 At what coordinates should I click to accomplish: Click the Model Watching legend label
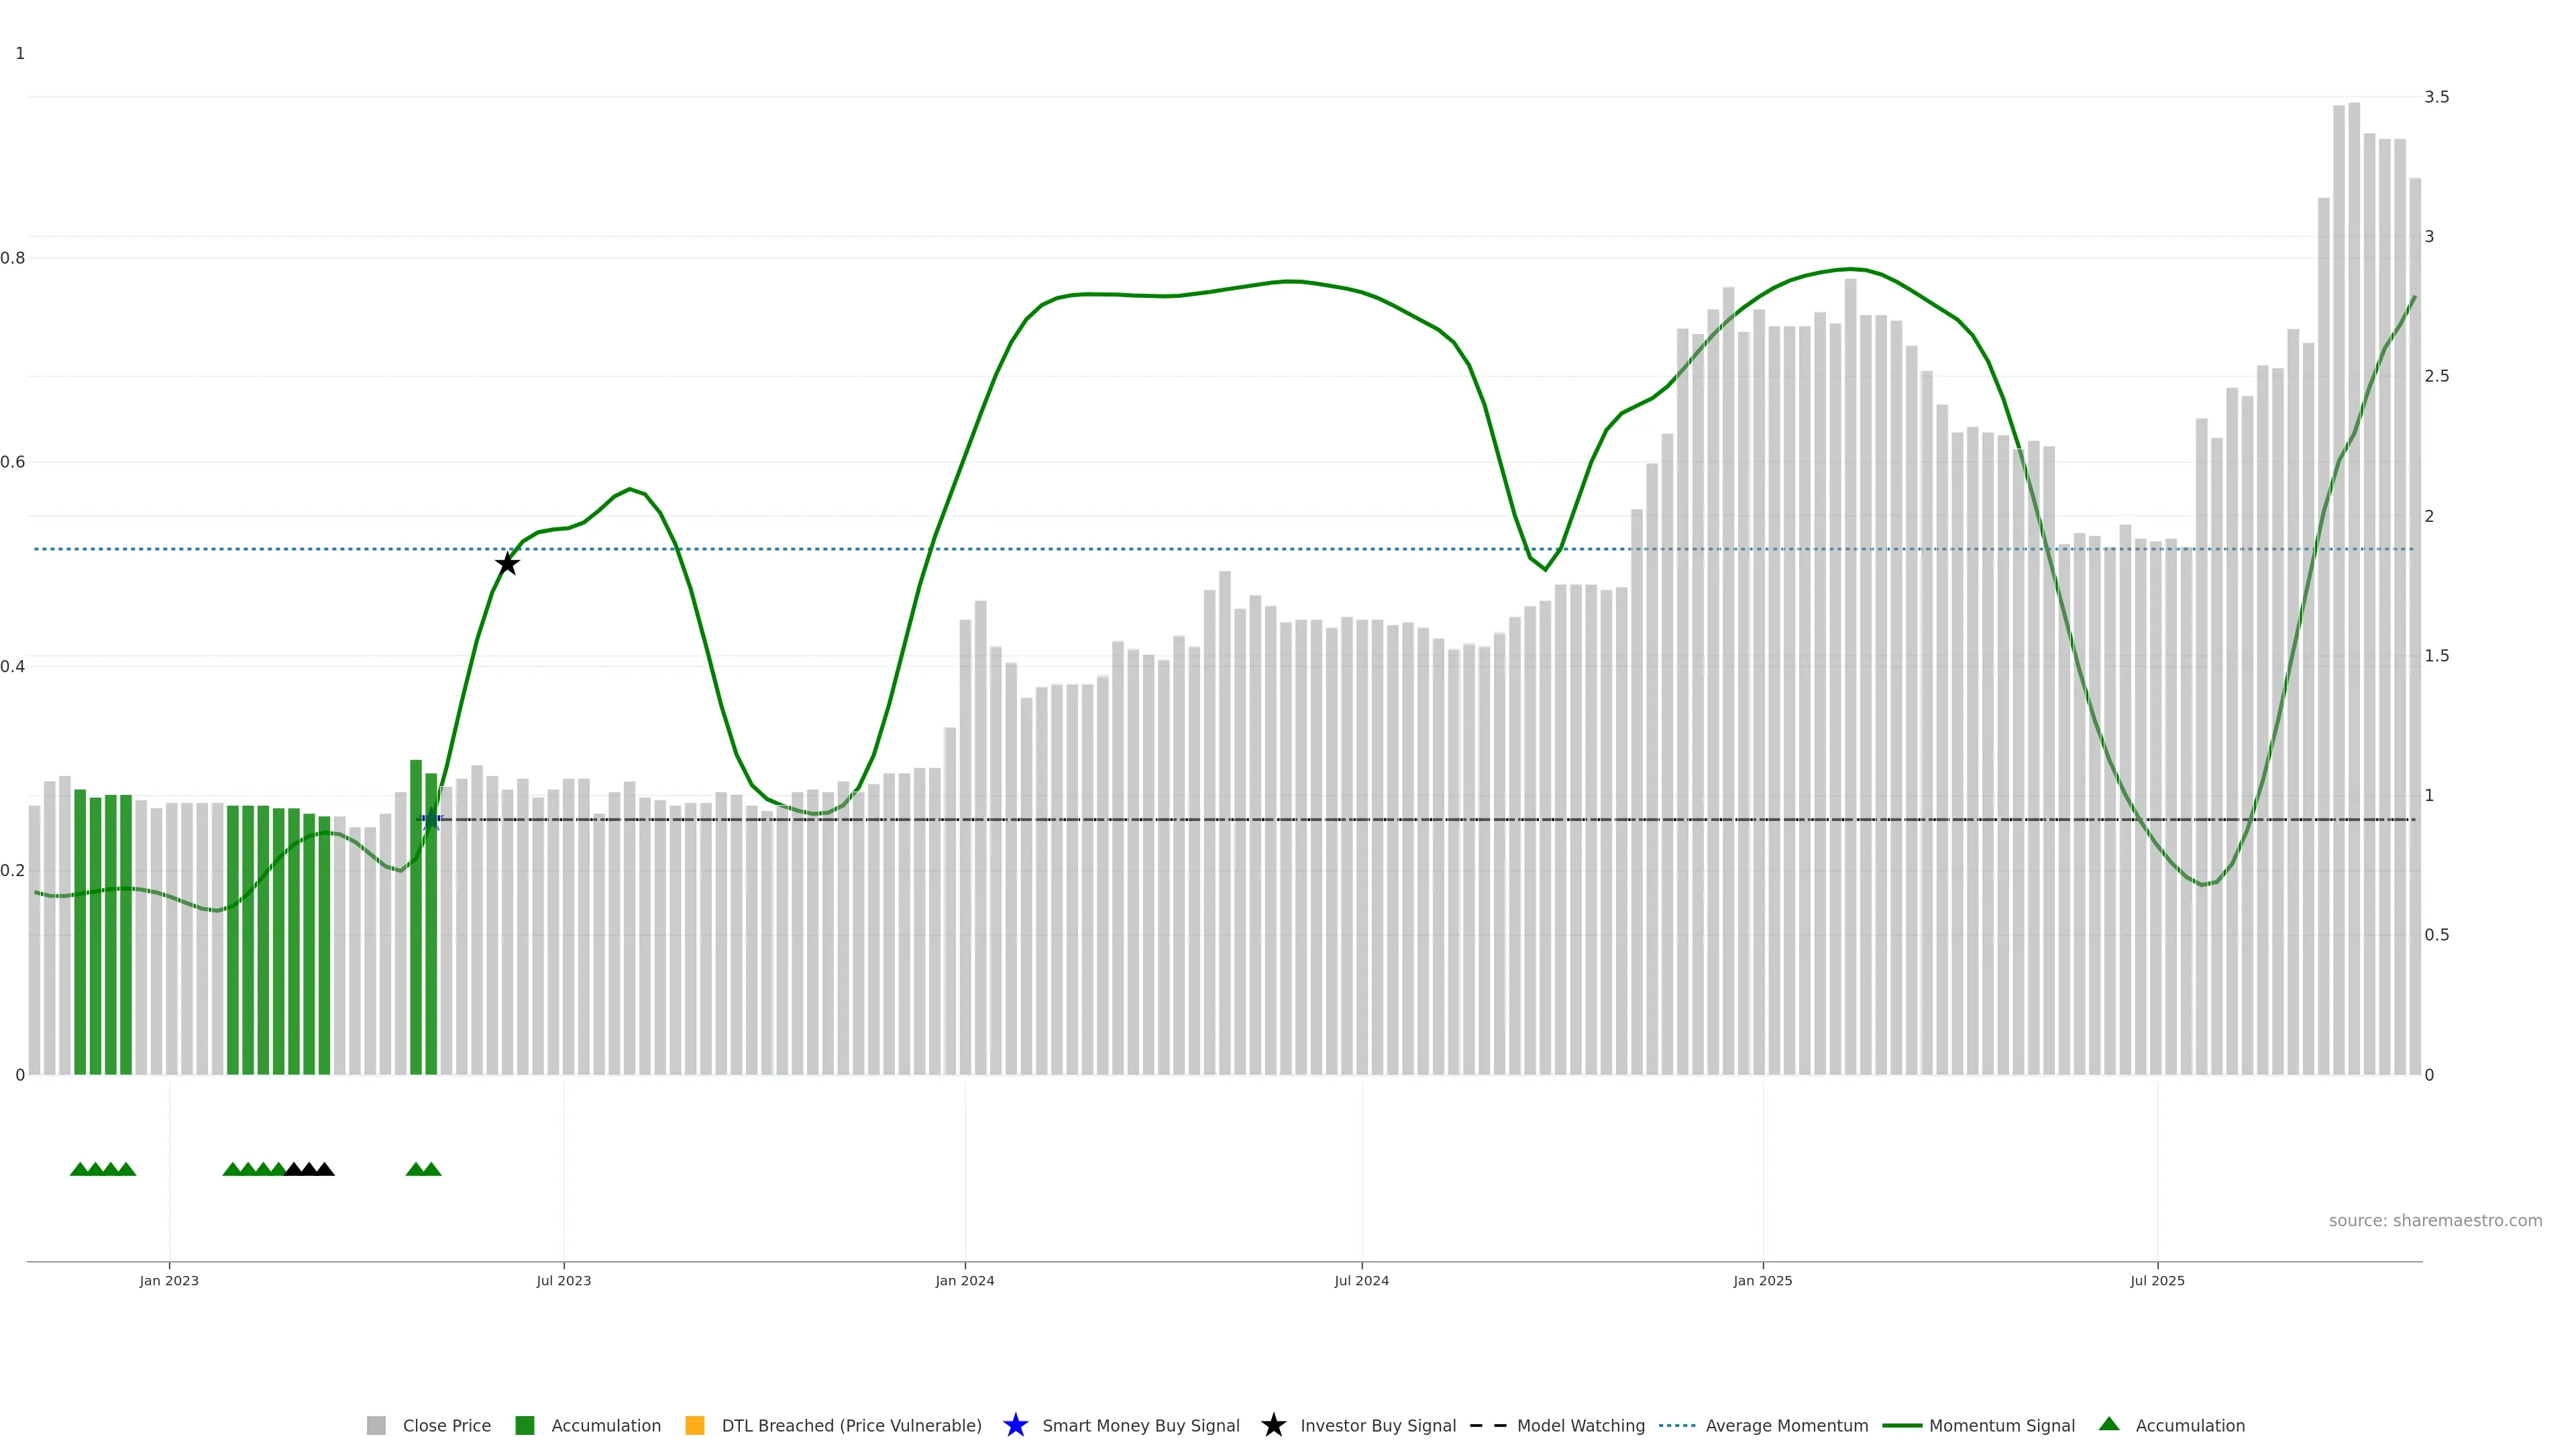coord(1580,1425)
